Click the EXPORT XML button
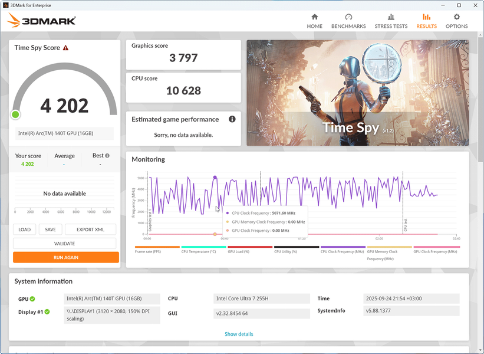Image resolution: width=484 pixels, height=354 pixels. tap(90, 230)
